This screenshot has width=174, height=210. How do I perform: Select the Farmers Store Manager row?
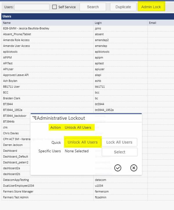[x=18, y=191]
